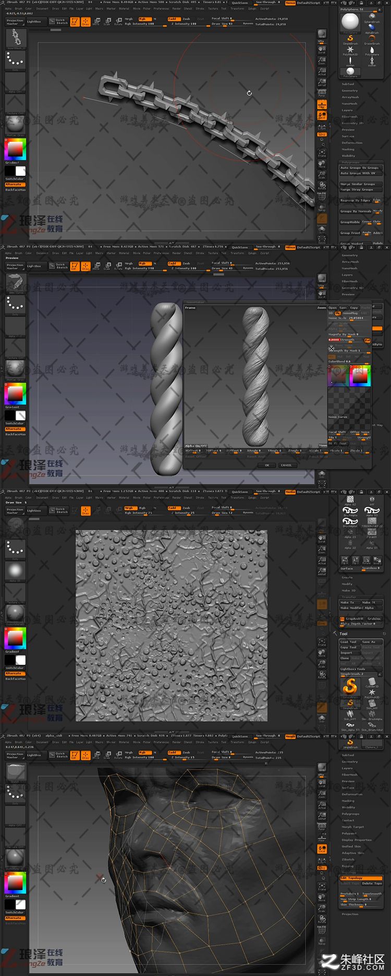
Task: Expand ArrayMesh sub-palette in chain window
Action: (x=350, y=97)
